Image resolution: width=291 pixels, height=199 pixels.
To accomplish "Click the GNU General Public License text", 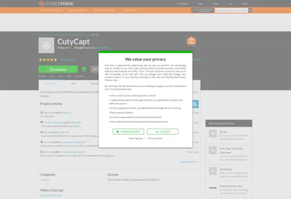I will (134, 180).
